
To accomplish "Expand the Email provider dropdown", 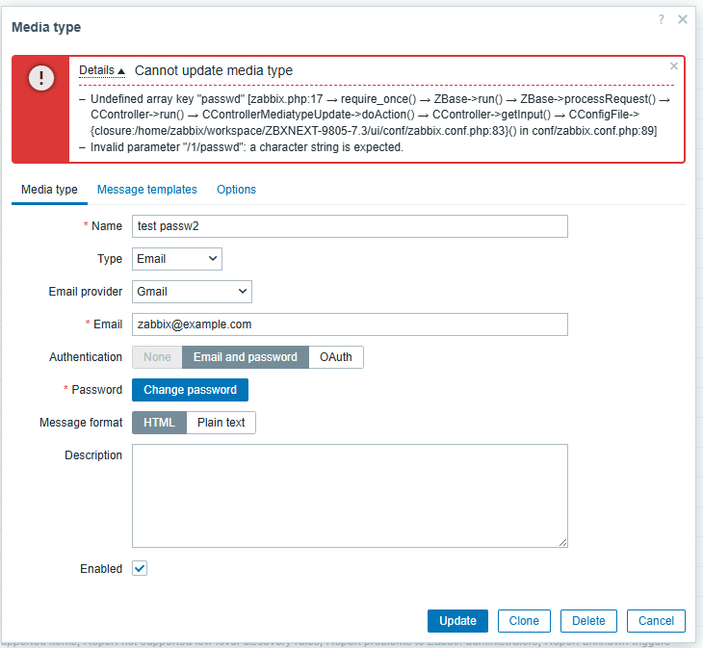I will 192,292.
